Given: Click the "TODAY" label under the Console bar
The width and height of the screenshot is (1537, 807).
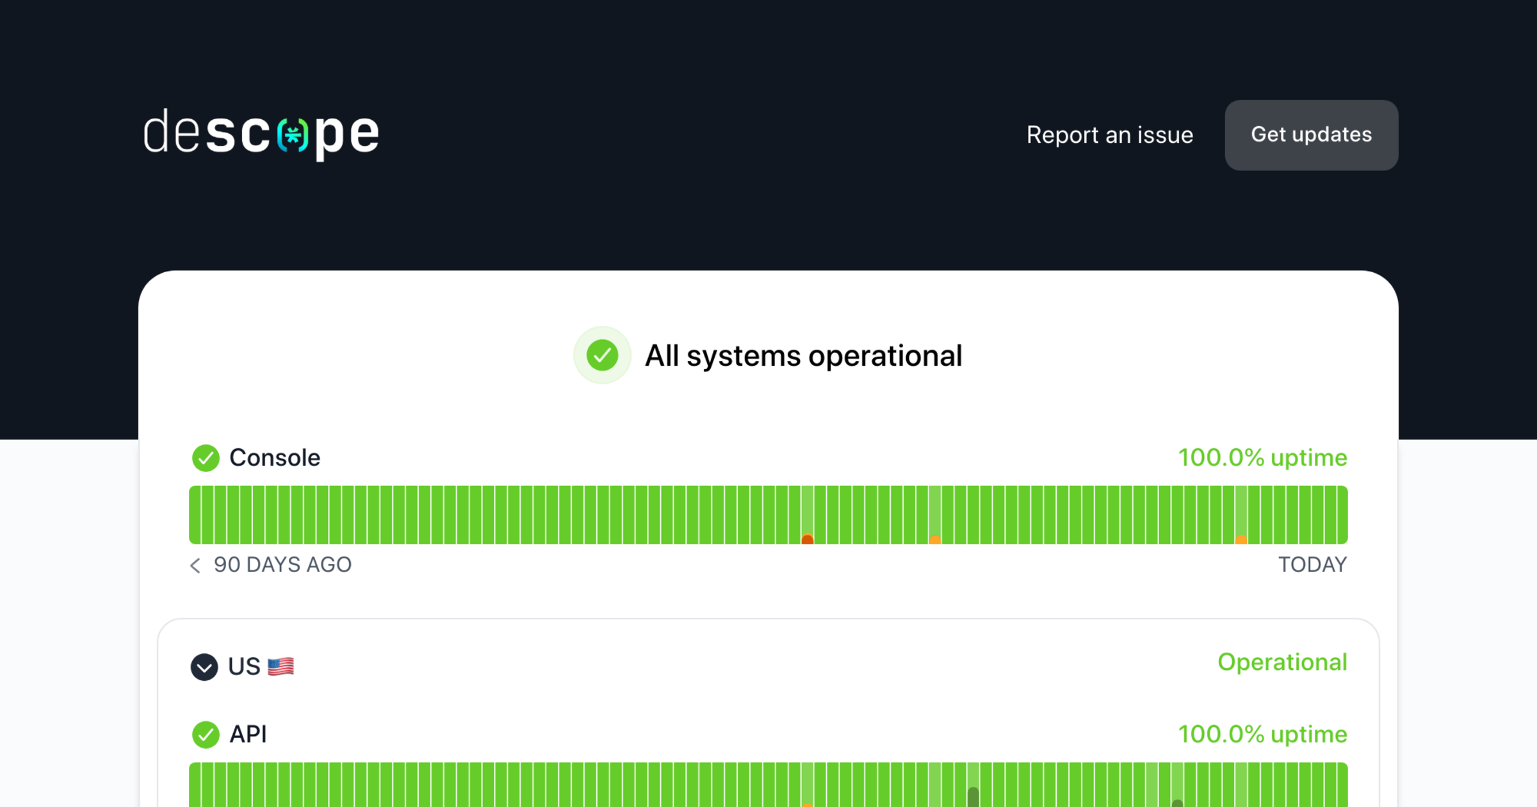Looking at the screenshot, I should (1313, 565).
